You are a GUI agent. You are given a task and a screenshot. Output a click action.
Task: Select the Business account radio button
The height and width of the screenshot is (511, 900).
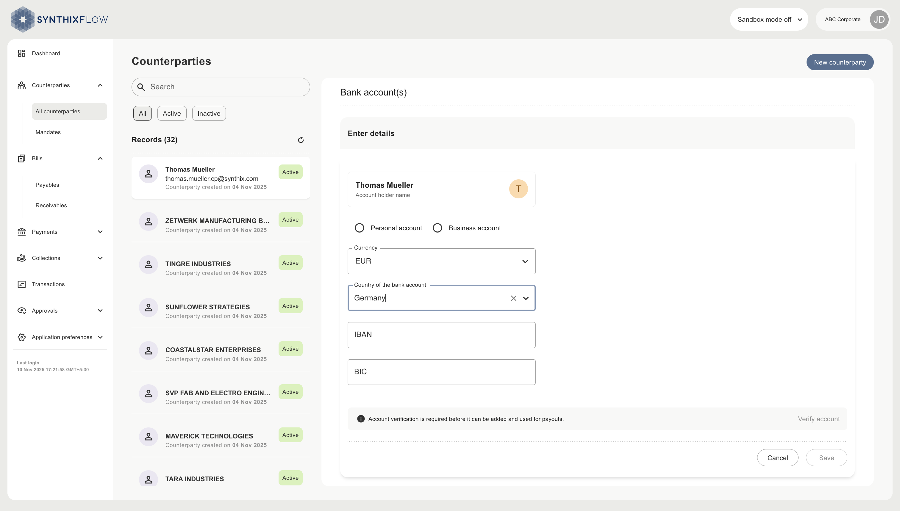tap(437, 228)
